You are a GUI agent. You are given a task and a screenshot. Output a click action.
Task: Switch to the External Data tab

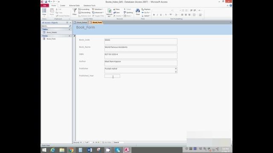74,6
